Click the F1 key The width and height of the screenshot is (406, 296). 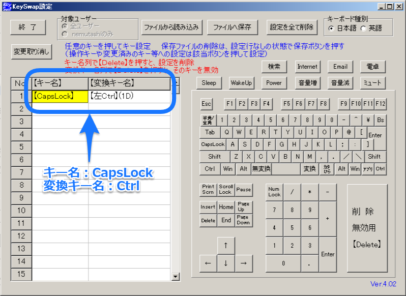[x=229, y=104]
